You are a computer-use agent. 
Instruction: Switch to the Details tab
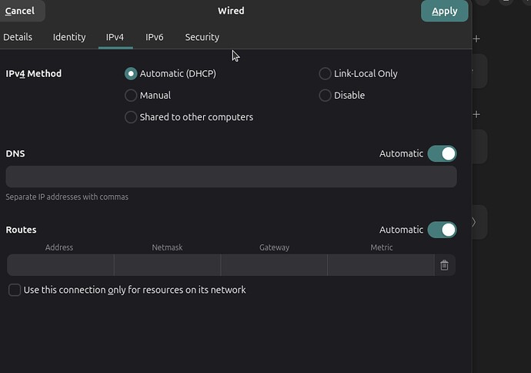tap(18, 37)
